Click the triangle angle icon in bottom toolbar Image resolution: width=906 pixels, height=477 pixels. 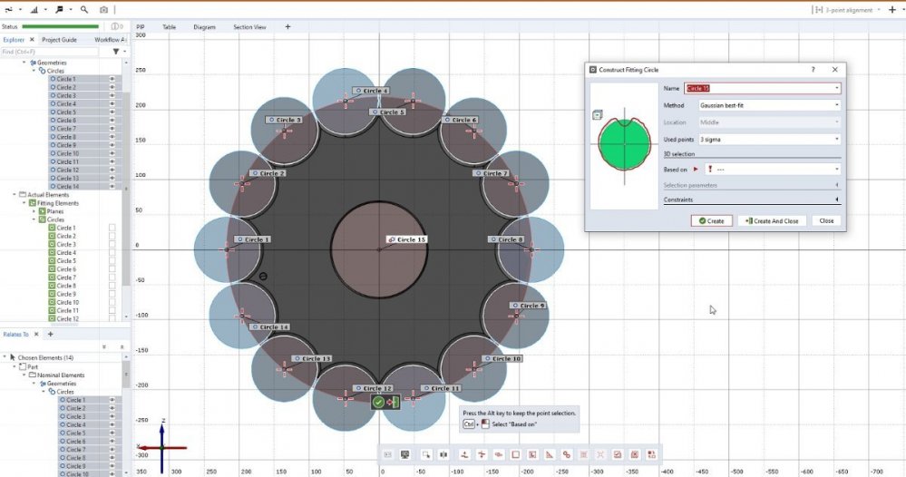tap(549, 454)
